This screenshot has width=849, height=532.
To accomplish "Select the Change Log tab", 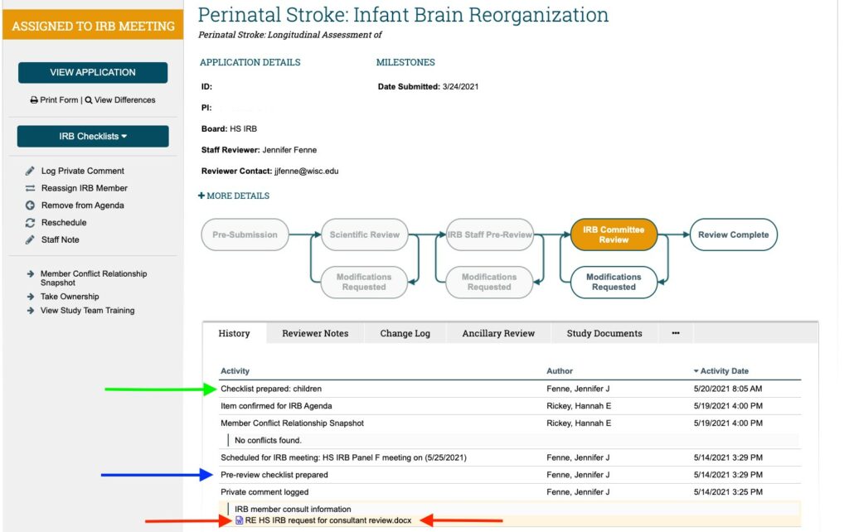I will pyautogui.click(x=405, y=333).
